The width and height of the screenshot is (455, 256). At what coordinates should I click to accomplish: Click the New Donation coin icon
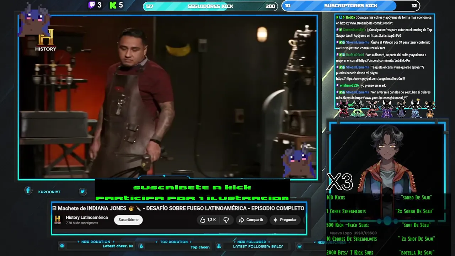coord(62,246)
